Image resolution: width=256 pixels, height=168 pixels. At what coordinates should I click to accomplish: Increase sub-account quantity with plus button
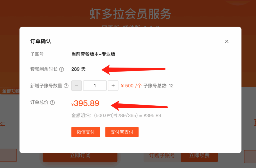pyautogui.click(x=113, y=86)
